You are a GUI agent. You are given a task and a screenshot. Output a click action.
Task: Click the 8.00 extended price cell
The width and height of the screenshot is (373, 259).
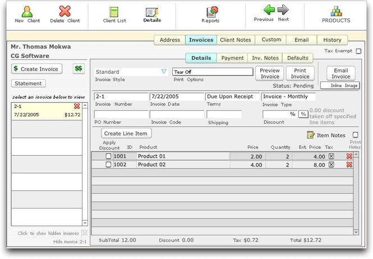(309, 165)
